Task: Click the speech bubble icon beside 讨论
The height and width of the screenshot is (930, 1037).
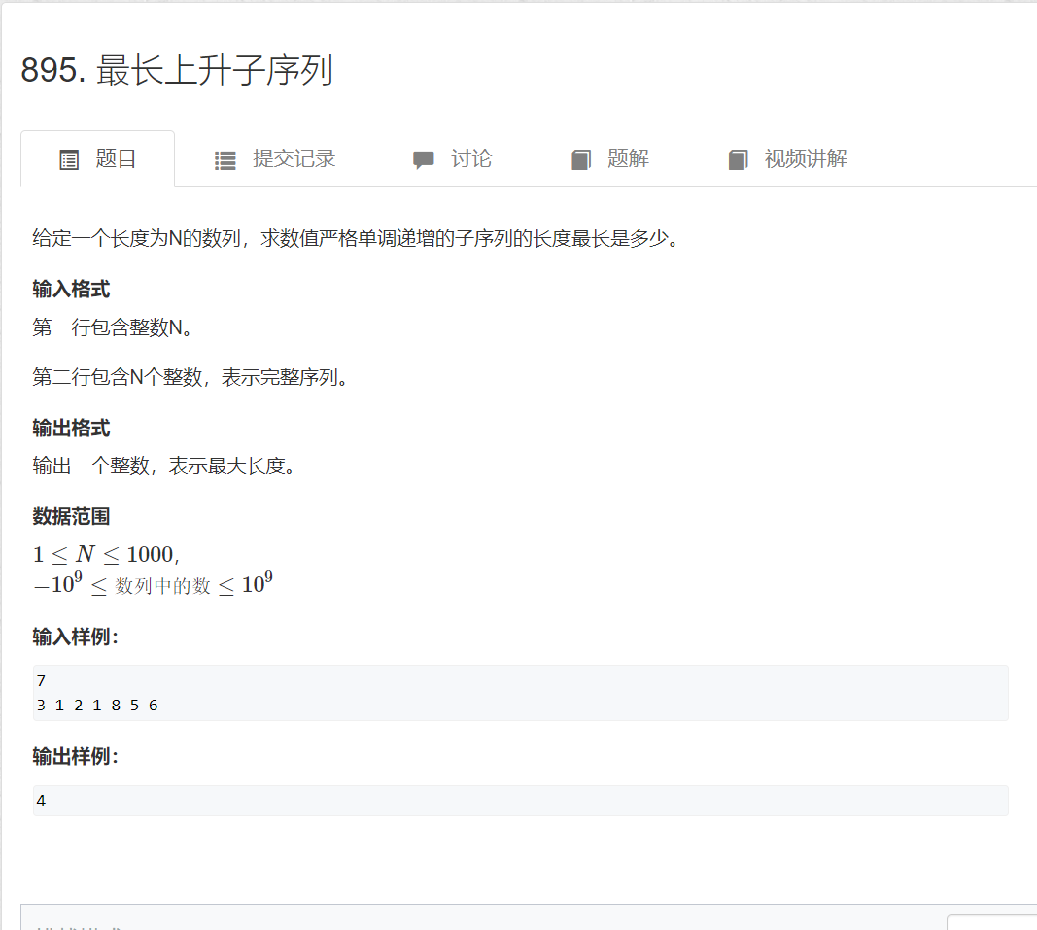Action: pos(424,159)
